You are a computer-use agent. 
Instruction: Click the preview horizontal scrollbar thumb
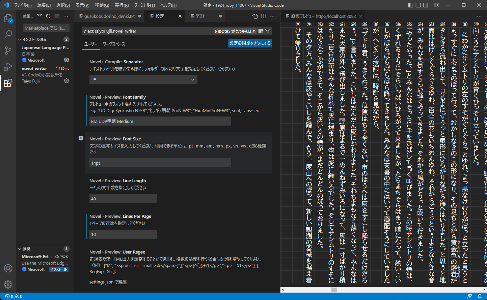(334, 290)
